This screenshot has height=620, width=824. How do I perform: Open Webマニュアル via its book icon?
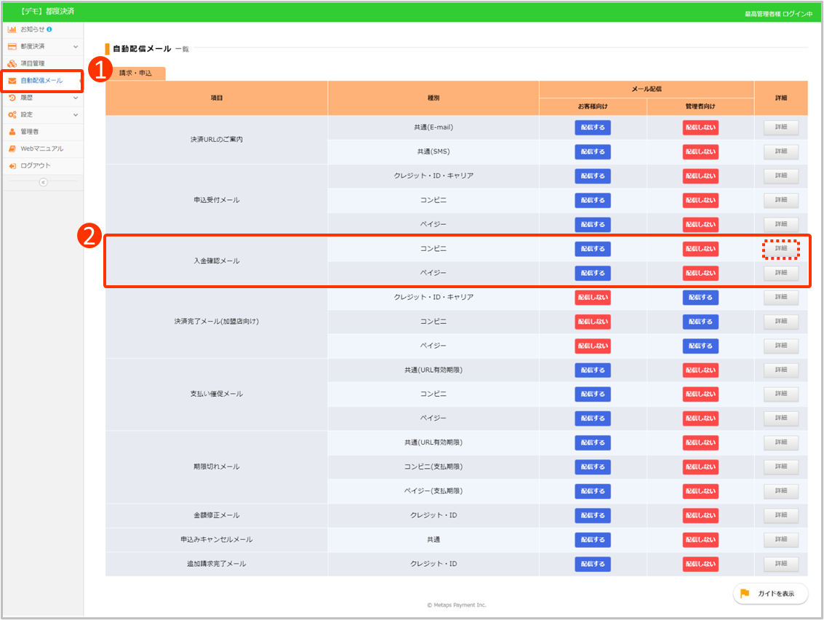[x=12, y=148]
